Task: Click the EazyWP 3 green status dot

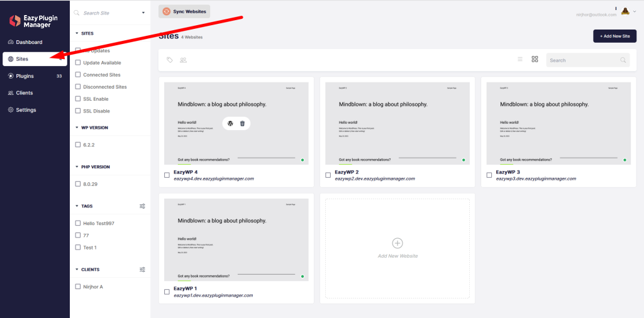Action: tap(625, 160)
